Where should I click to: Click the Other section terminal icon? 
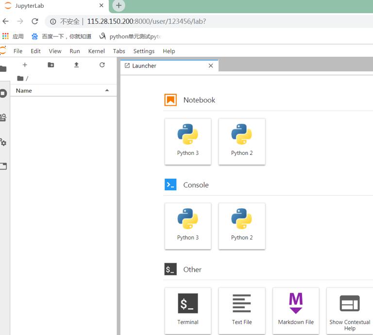(x=170, y=269)
